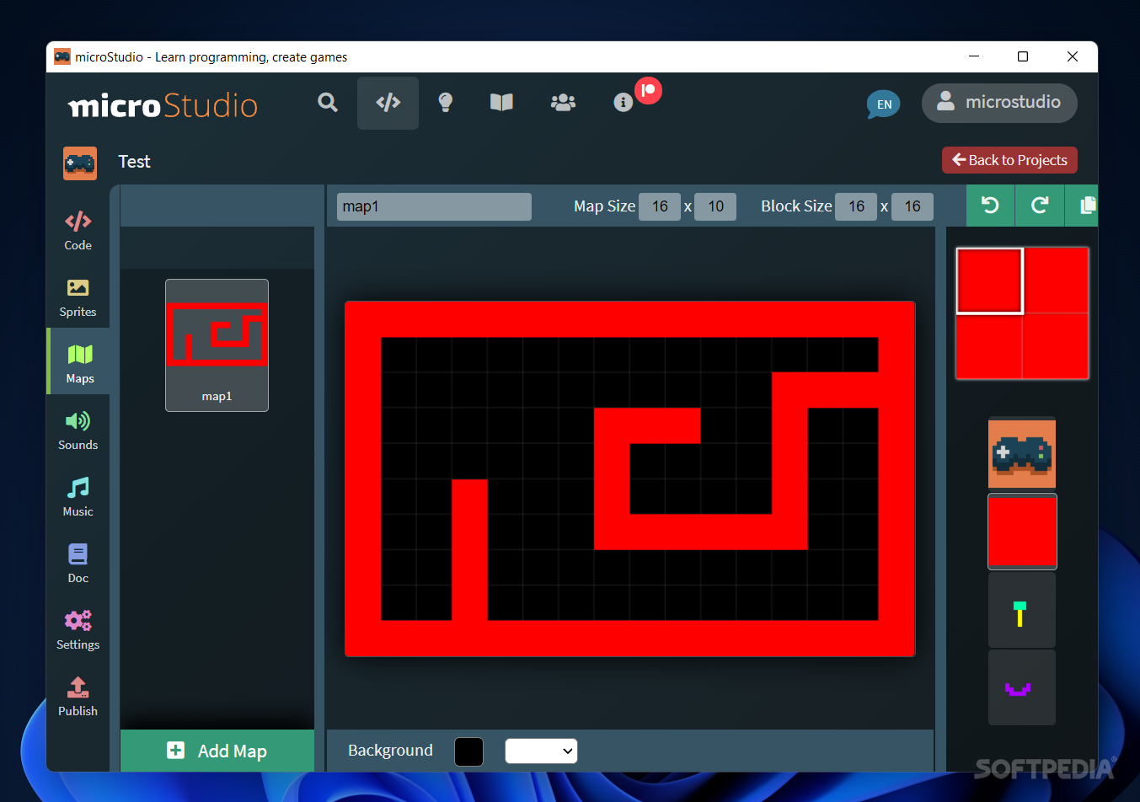
Task: Select the yellow-green hammer sprite
Action: coord(1021,610)
